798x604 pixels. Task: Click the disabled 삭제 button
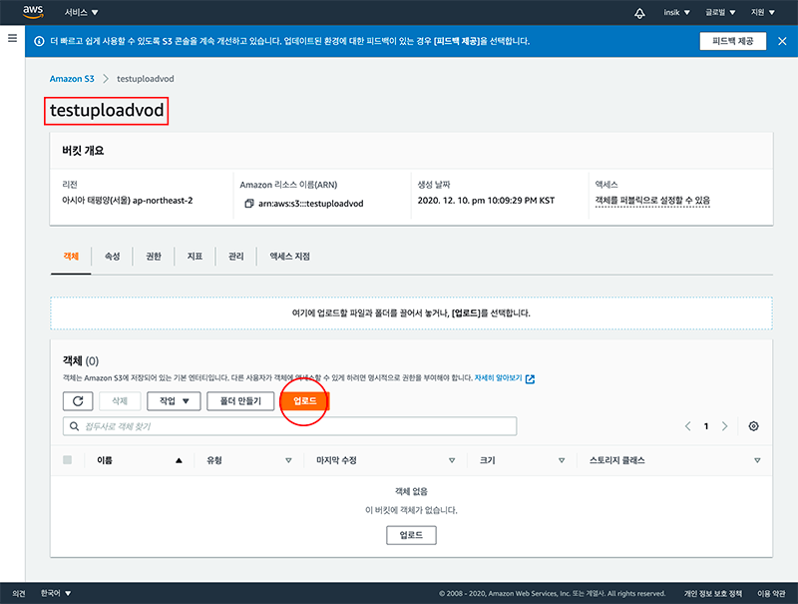[x=120, y=401]
